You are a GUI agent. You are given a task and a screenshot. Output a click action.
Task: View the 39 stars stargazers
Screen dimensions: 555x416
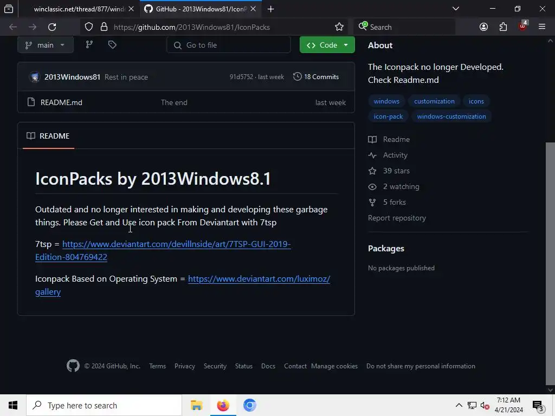389,171
